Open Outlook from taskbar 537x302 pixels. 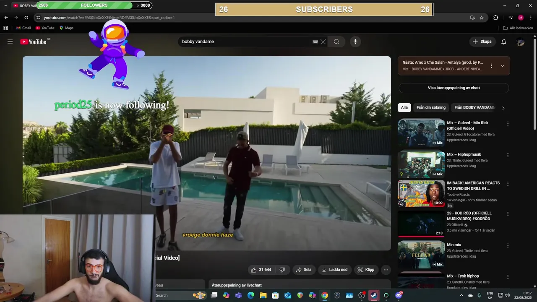288,295
